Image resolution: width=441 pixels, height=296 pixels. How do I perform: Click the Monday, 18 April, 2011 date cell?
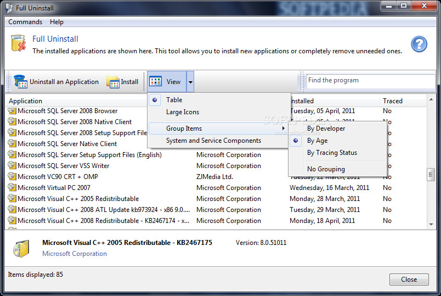323,221
